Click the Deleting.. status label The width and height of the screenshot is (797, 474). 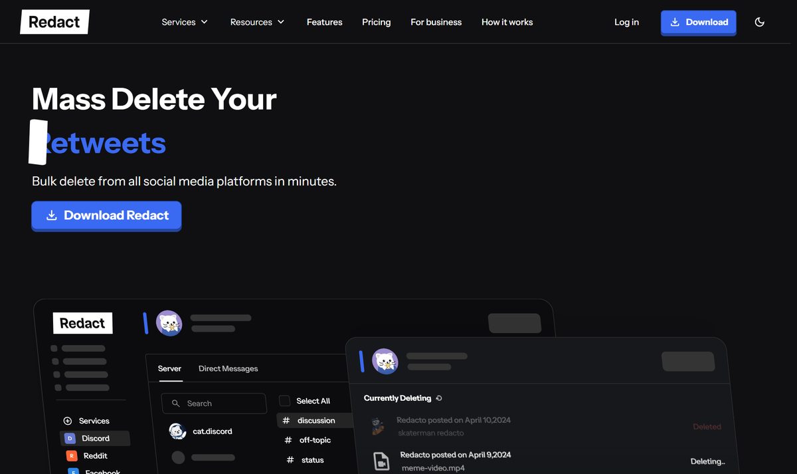pos(707,461)
